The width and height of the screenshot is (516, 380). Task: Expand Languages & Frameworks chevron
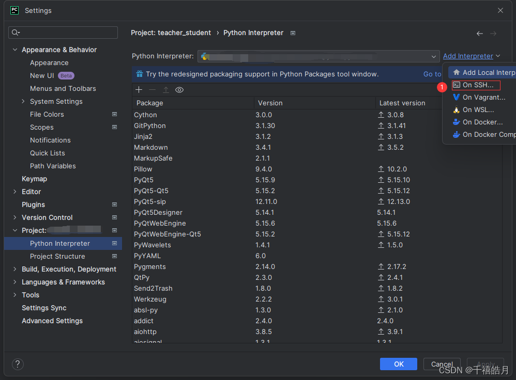[15, 282]
